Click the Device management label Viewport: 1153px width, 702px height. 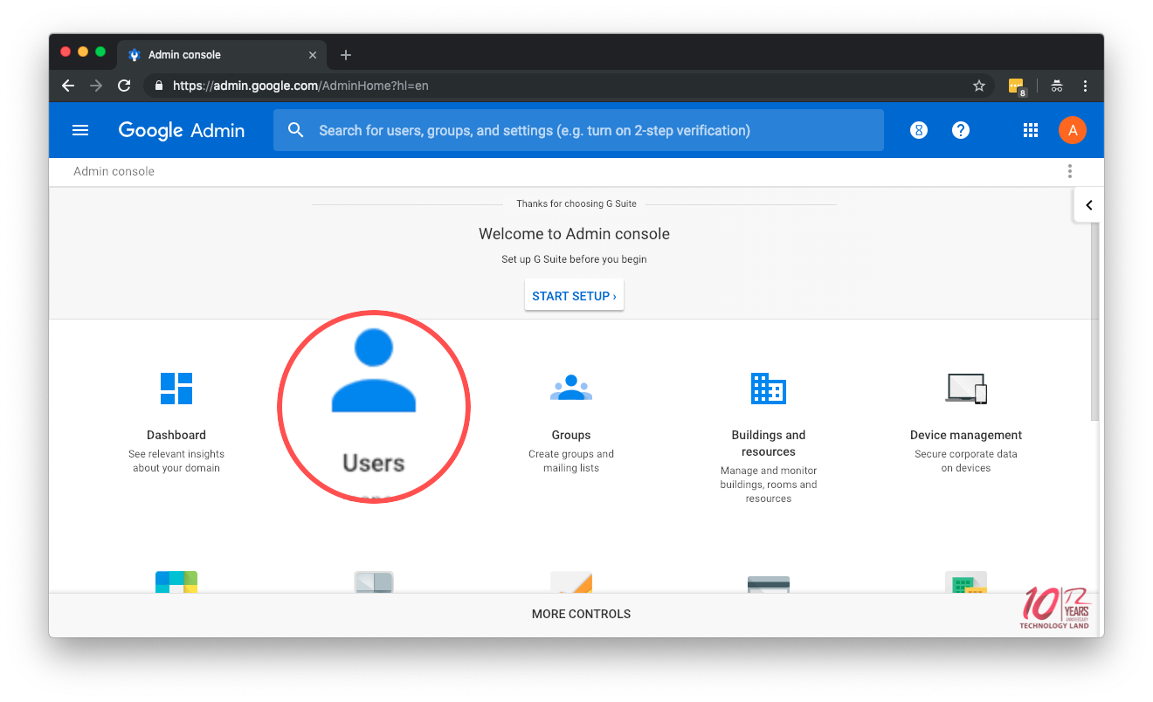(966, 435)
